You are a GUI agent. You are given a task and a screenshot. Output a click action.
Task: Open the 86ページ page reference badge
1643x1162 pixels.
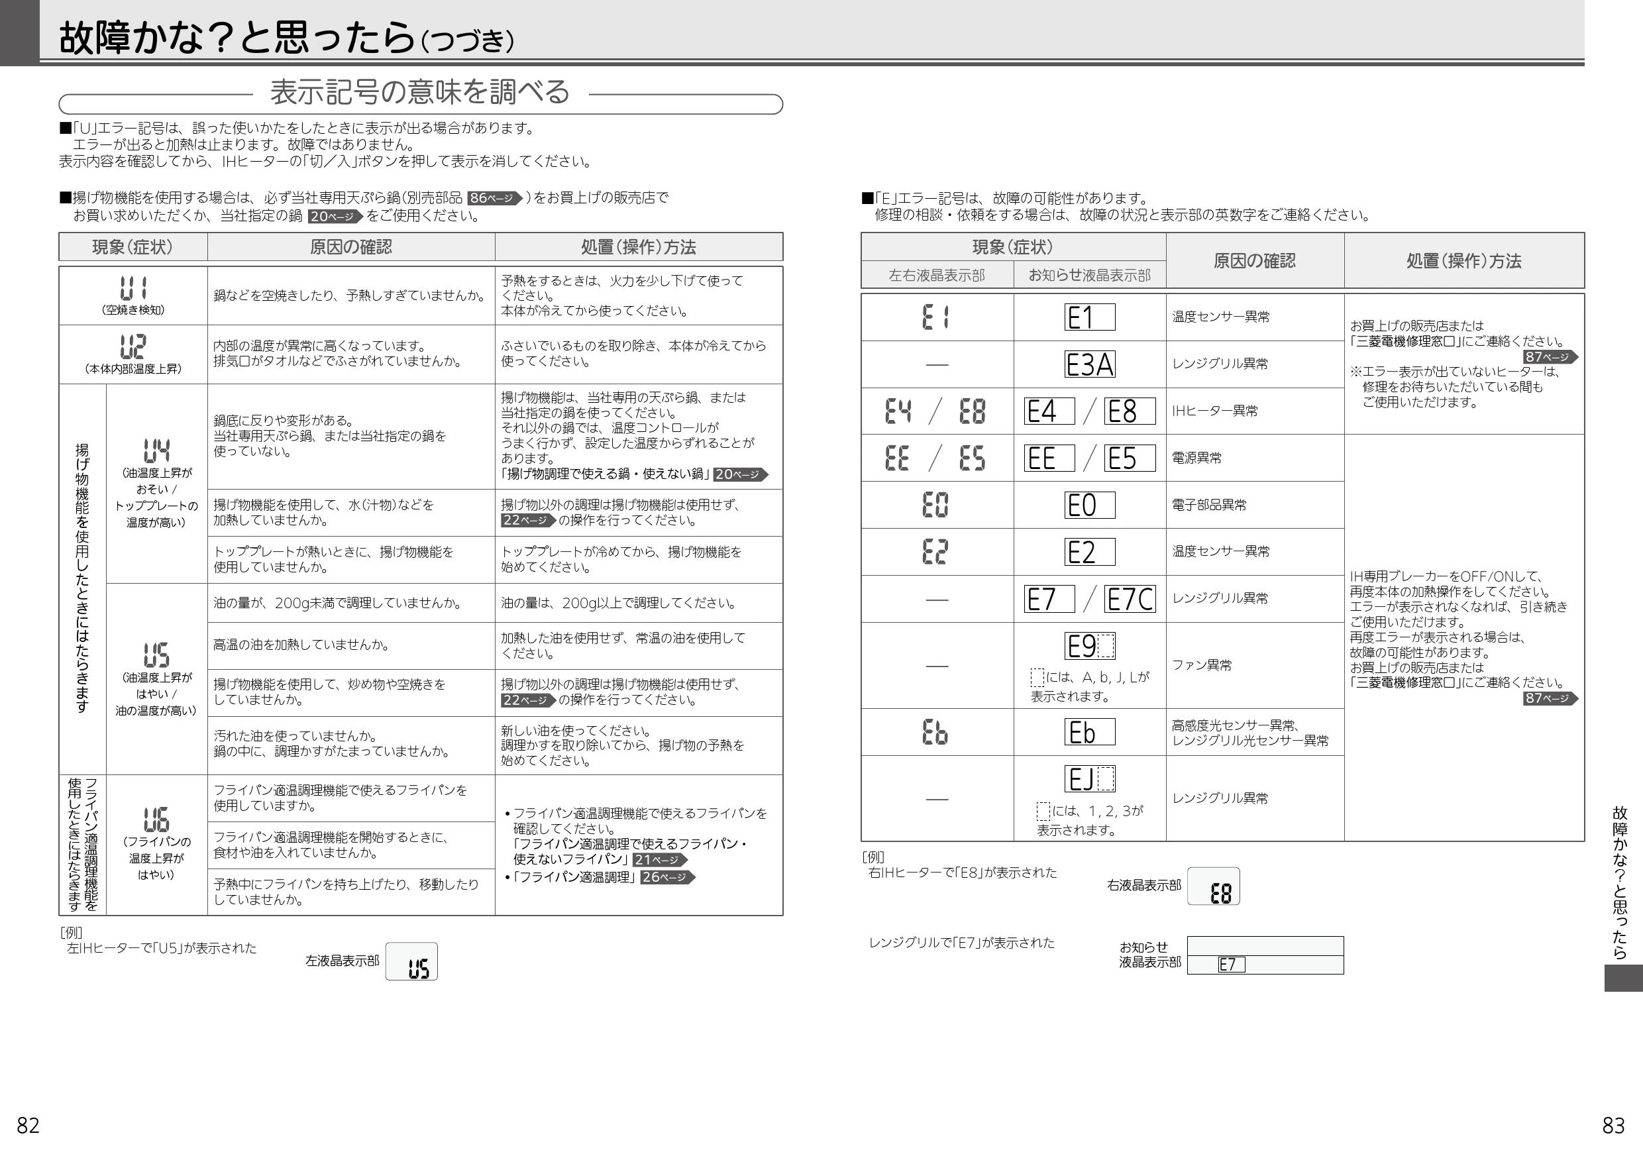pos(495,198)
